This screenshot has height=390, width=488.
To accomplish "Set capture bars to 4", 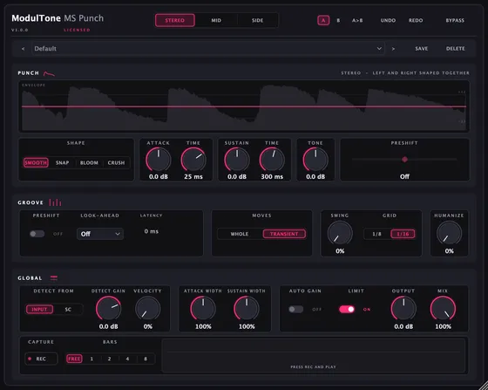I will coord(127,359).
